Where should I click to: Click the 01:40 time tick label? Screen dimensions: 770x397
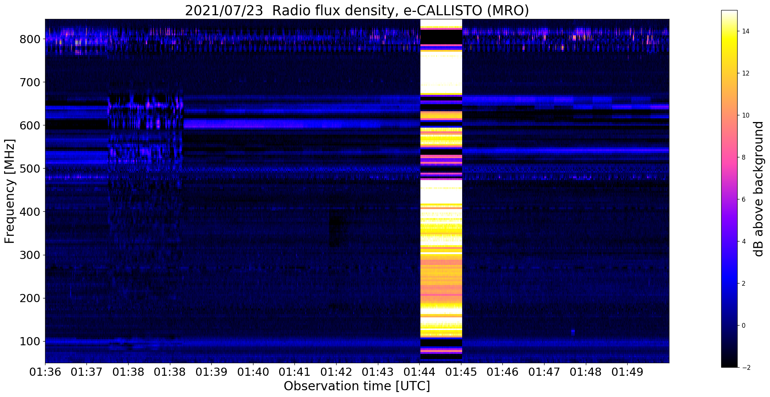(x=253, y=372)
